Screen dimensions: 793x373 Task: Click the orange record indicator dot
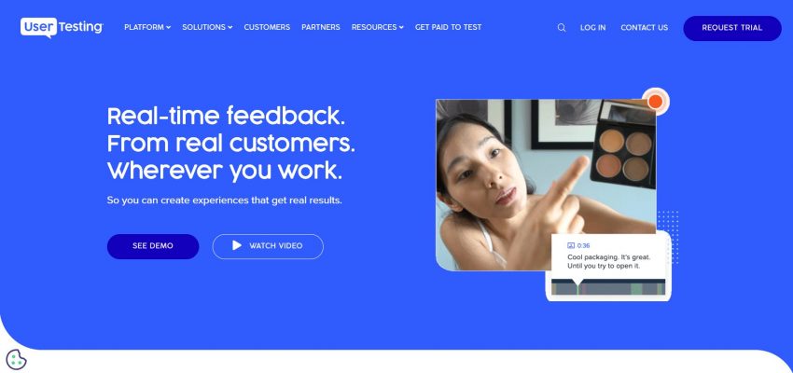656,101
